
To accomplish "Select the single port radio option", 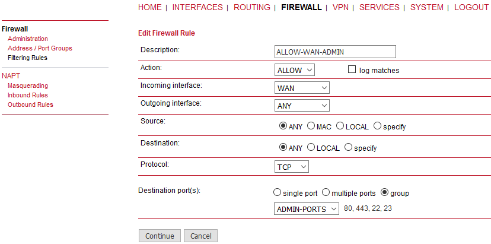I will (277, 192).
